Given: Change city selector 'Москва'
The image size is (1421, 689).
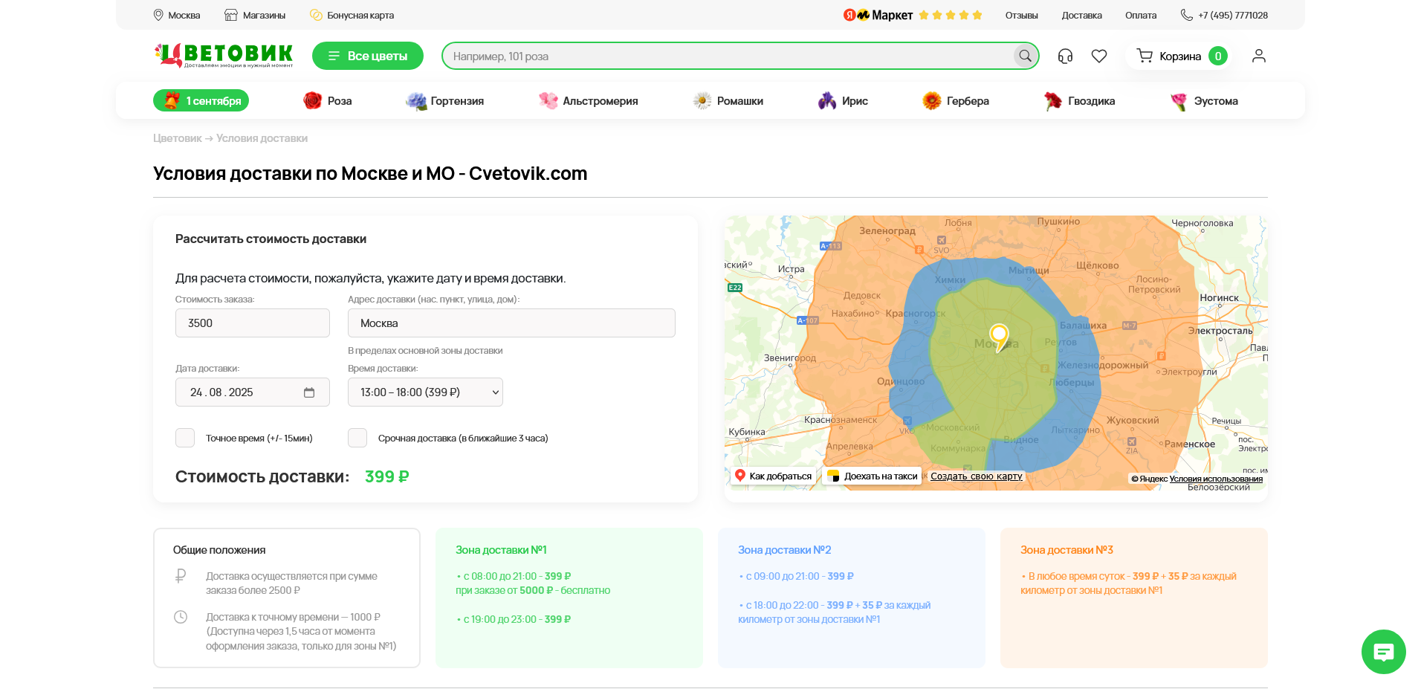Looking at the screenshot, I should (x=177, y=15).
